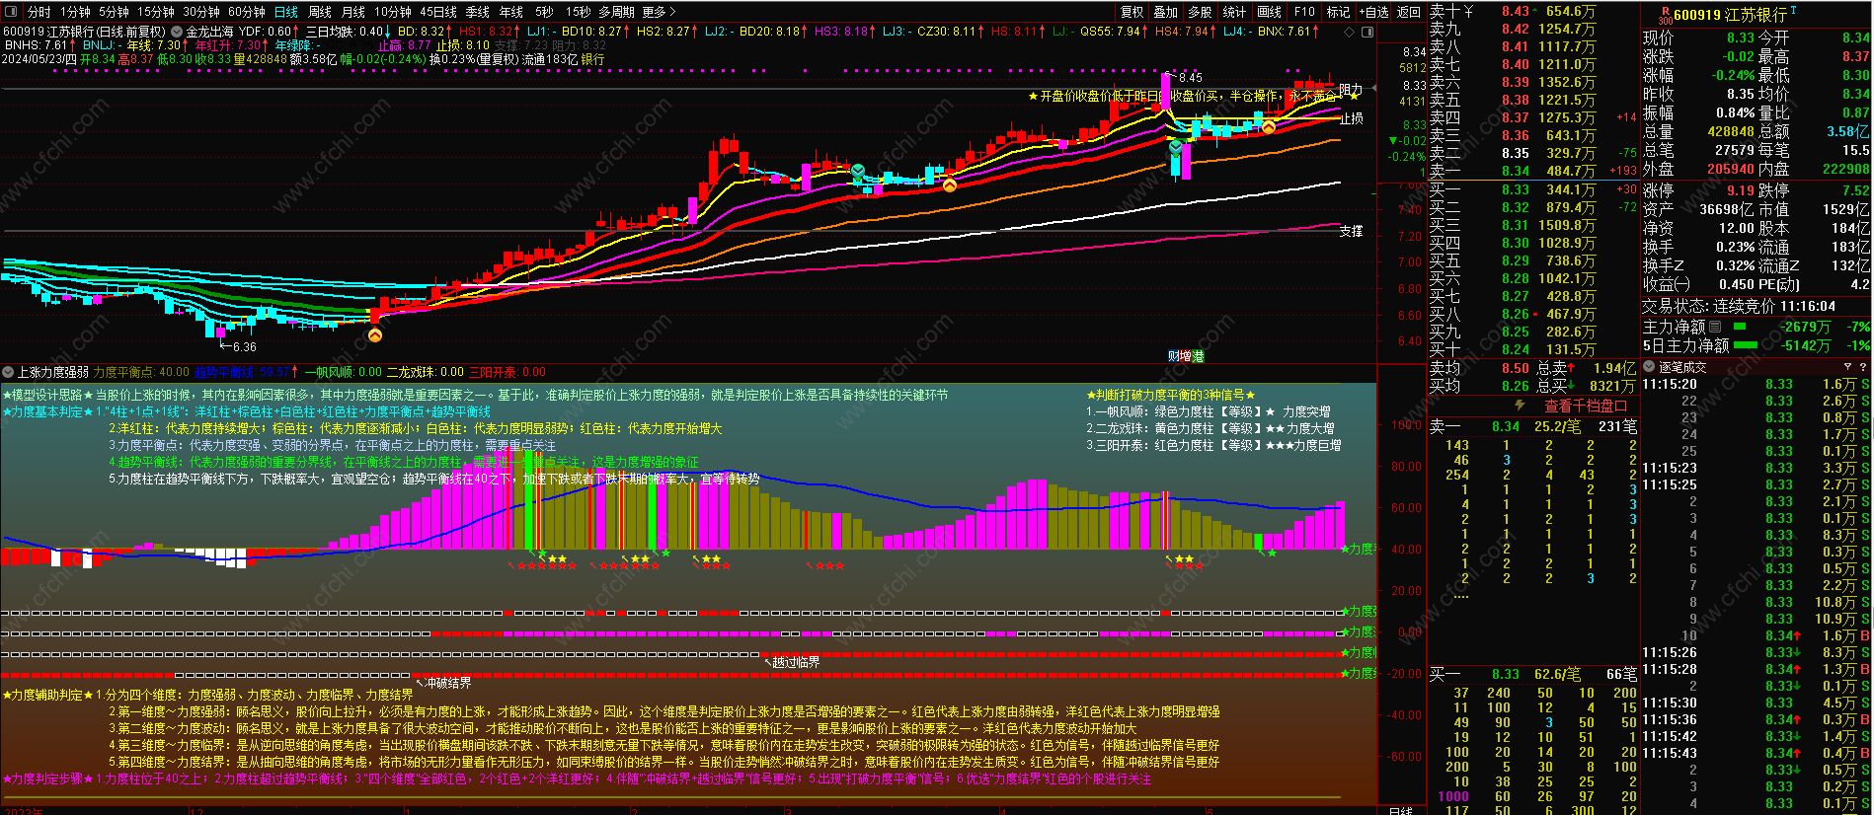Click the 600919 江苏银行 stock title
Image resolution: width=1874 pixels, height=815 pixels.
pos(1730,15)
